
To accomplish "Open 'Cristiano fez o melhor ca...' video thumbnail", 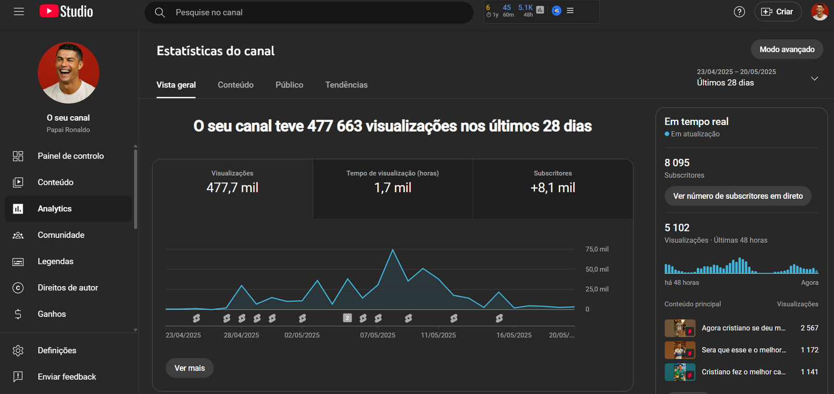I will (680, 372).
